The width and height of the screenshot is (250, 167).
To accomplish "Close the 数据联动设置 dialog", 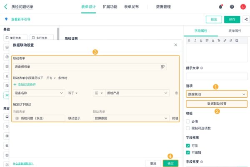I will click(175, 45).
